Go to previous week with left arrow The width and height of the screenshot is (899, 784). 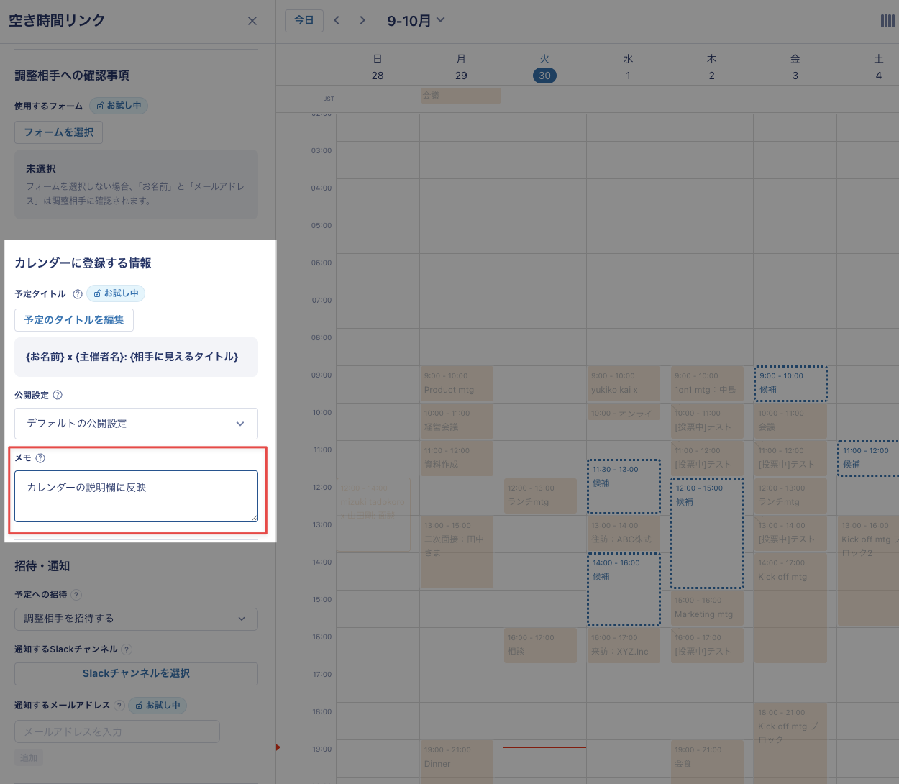pos(337,20)
